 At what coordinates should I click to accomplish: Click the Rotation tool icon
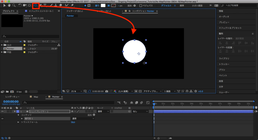click(20, 5)
